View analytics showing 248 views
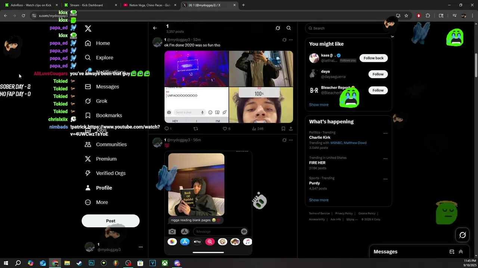The image size is (478, 268). [258, 128]
